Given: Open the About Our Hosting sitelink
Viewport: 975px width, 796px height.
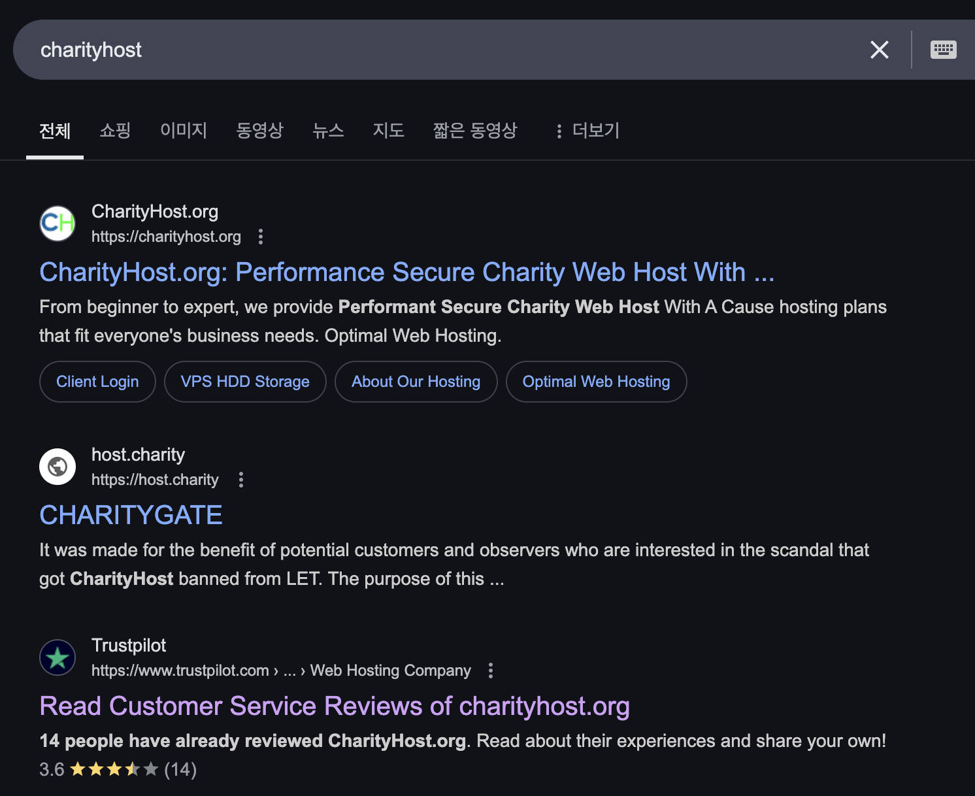Looking at the screenshot, I should point(416,382).
